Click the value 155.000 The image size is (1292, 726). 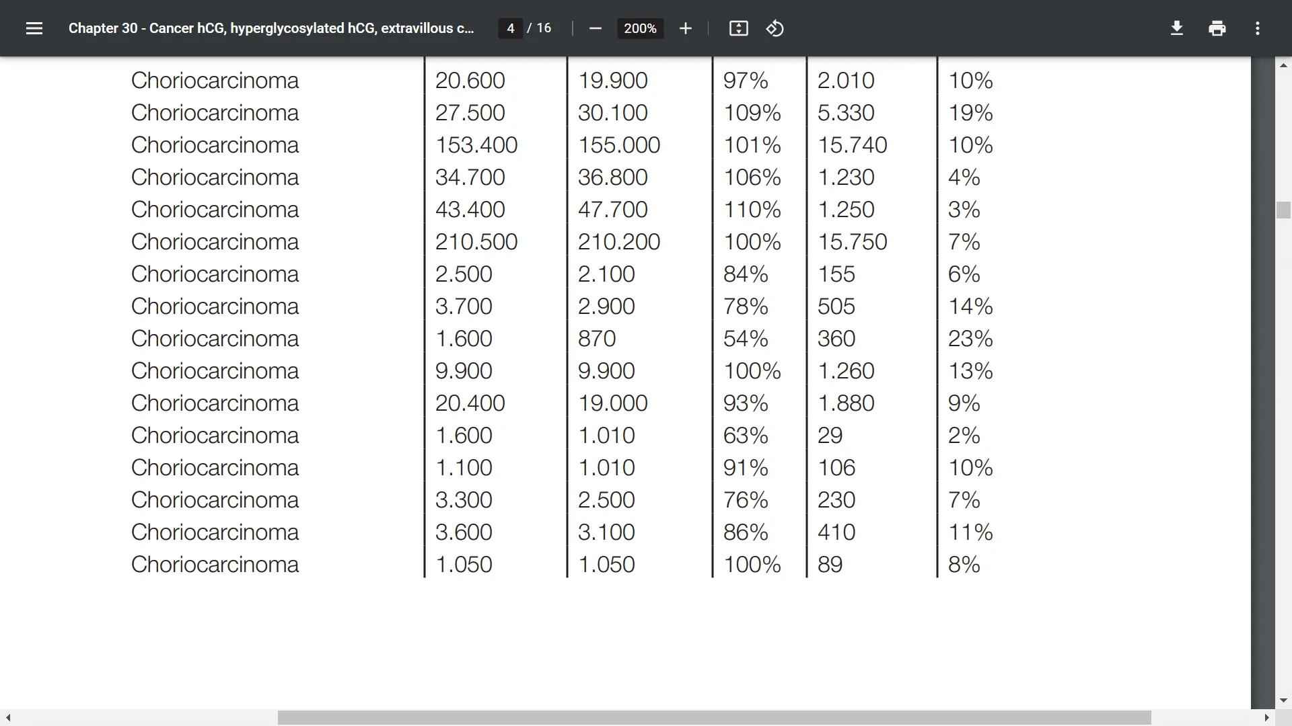(x=619, y=145)
